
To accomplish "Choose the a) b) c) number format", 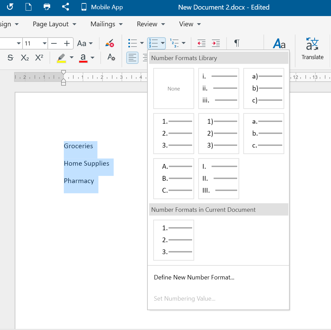I will point(264,88).
